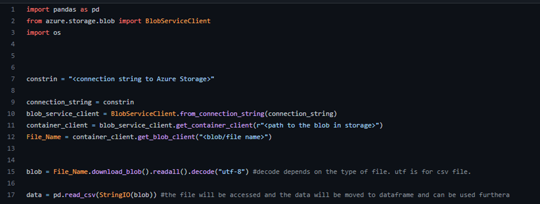
Task: Click line number 12 in the gutter
Action: pyautogui.click(x=11, y=137)
